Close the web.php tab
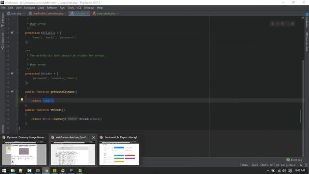 (x=24, y=14)
